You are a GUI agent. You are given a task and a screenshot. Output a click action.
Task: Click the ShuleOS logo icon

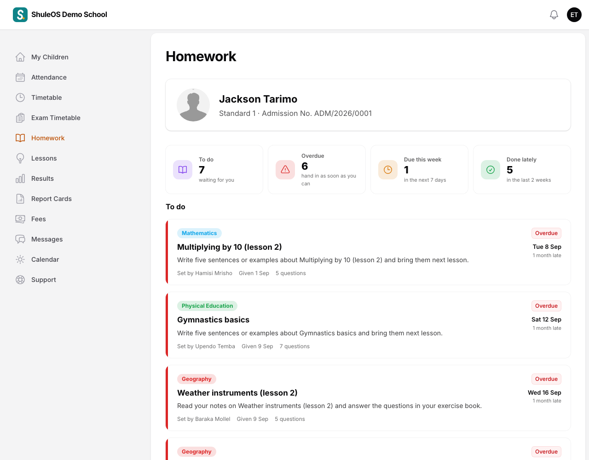[x=20, y=15]
